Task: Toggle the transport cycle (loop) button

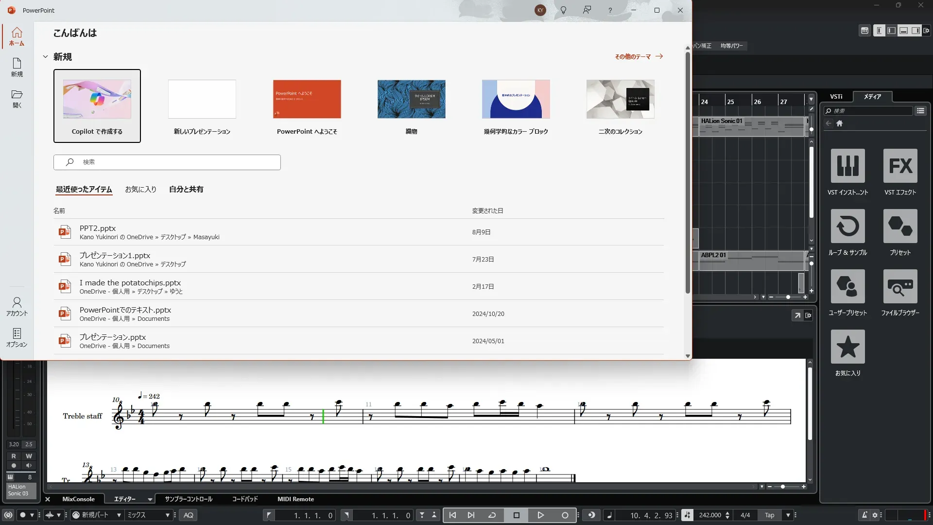Action: point(492,515)
